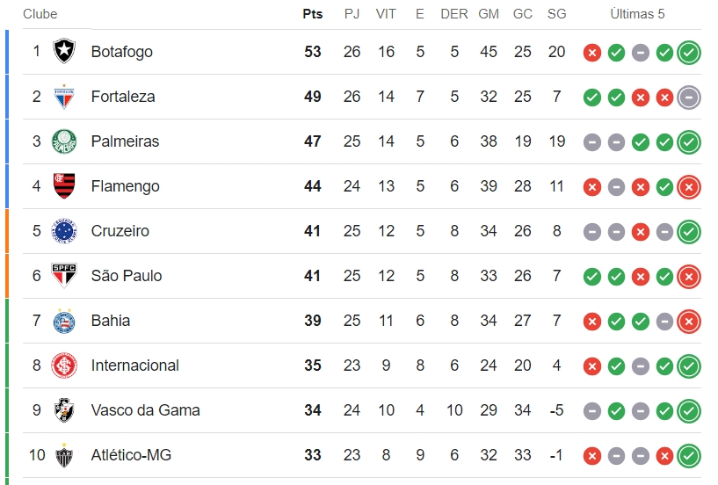Image resolution: width=718 pixels, height=485 pixels.
Task: Open Bahia's latest loss result icon
Action: [689, 322]
